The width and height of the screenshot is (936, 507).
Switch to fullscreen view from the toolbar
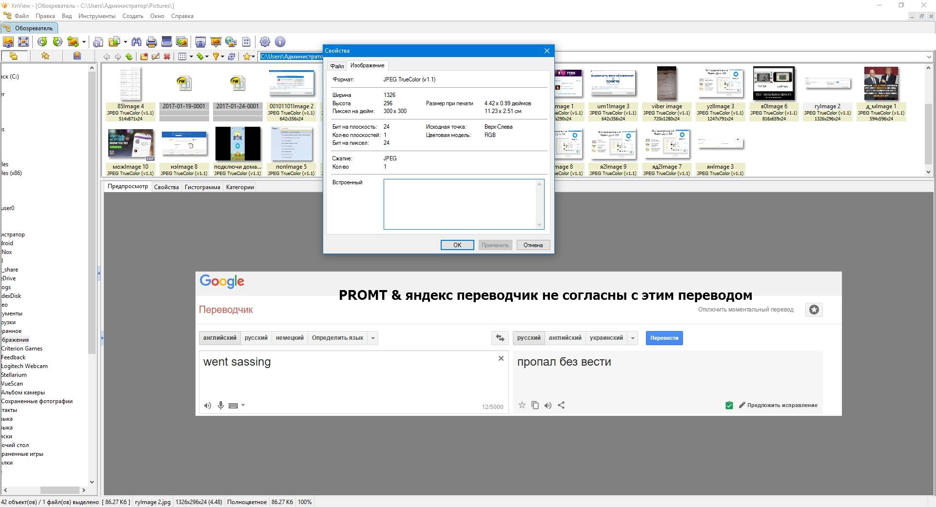point(23,41)
